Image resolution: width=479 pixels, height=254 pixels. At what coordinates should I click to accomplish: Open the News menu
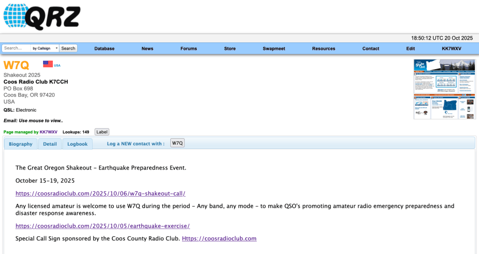pyautogui.click(x=147, y=49)
